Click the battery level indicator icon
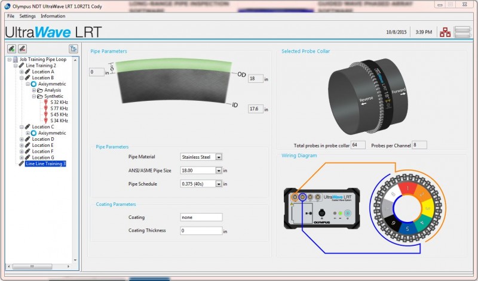Viewport: 478px width, 281px height. [x=463, y=32]
